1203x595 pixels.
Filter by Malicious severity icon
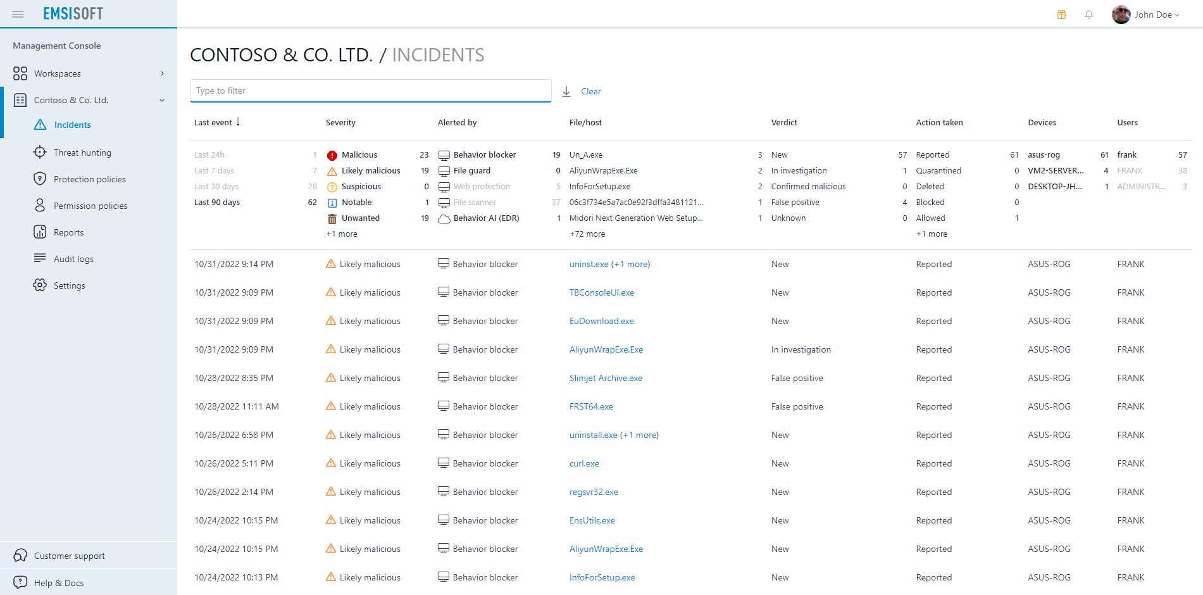point(332,155)
